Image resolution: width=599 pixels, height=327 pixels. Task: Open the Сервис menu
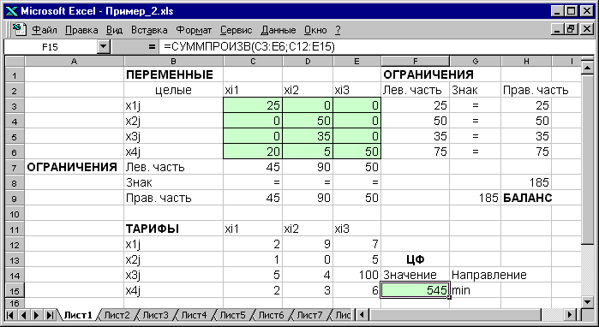[236, 30]
